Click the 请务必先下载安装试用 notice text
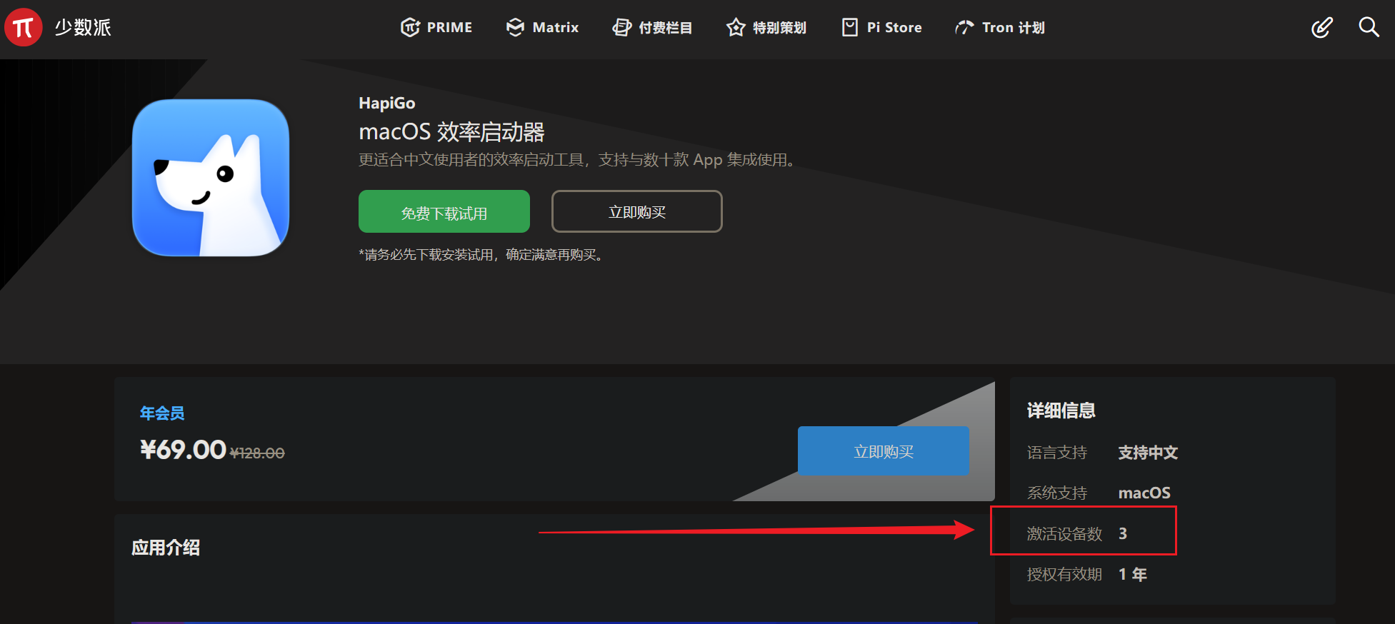 coord(484,255)
